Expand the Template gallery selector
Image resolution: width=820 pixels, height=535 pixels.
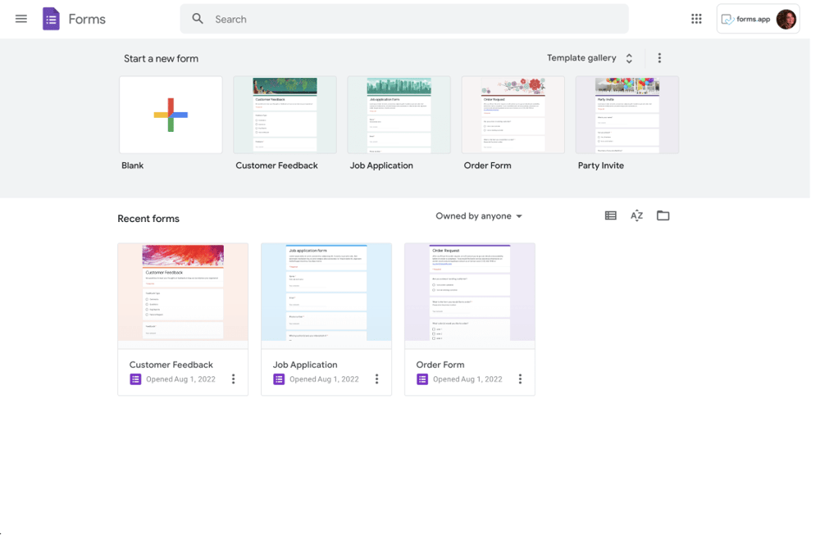tap(629, 58)
